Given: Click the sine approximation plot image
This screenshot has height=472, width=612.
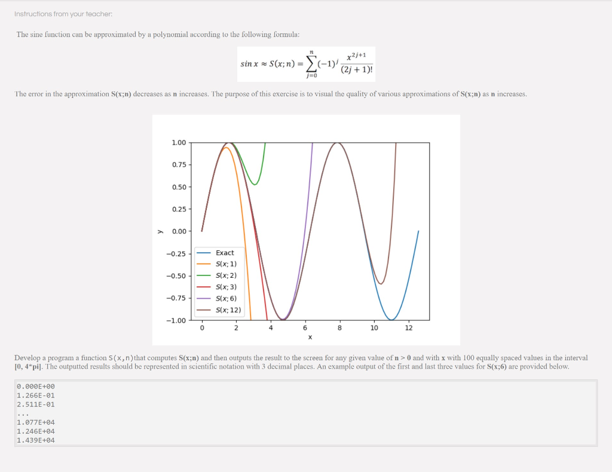Looking at the screenshot, I should [306, 230].
